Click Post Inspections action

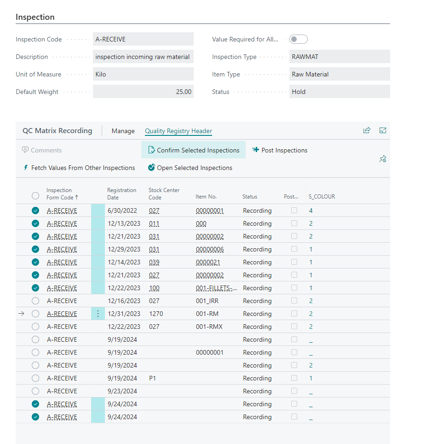point(280,150)
